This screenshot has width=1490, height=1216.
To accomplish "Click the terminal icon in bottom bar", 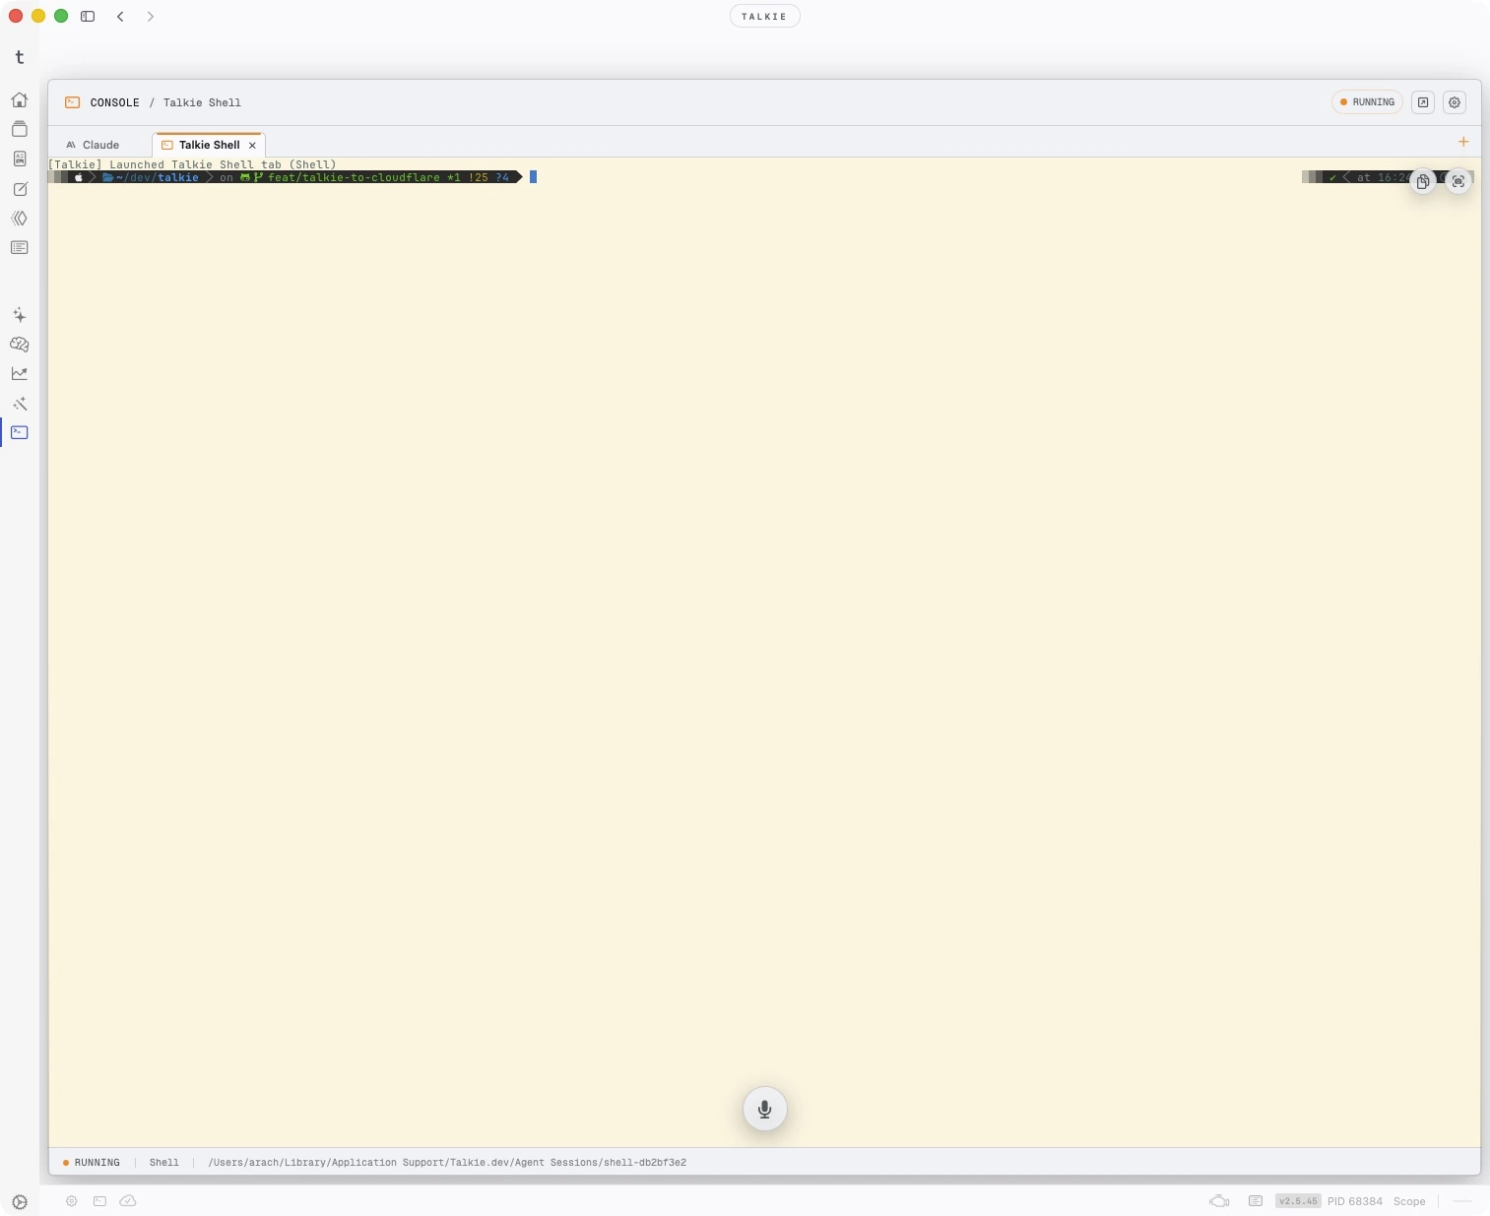I will coord(99,1201).
